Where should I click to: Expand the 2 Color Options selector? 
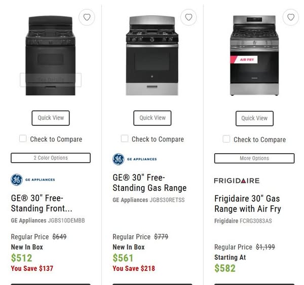tap(51, 158)
